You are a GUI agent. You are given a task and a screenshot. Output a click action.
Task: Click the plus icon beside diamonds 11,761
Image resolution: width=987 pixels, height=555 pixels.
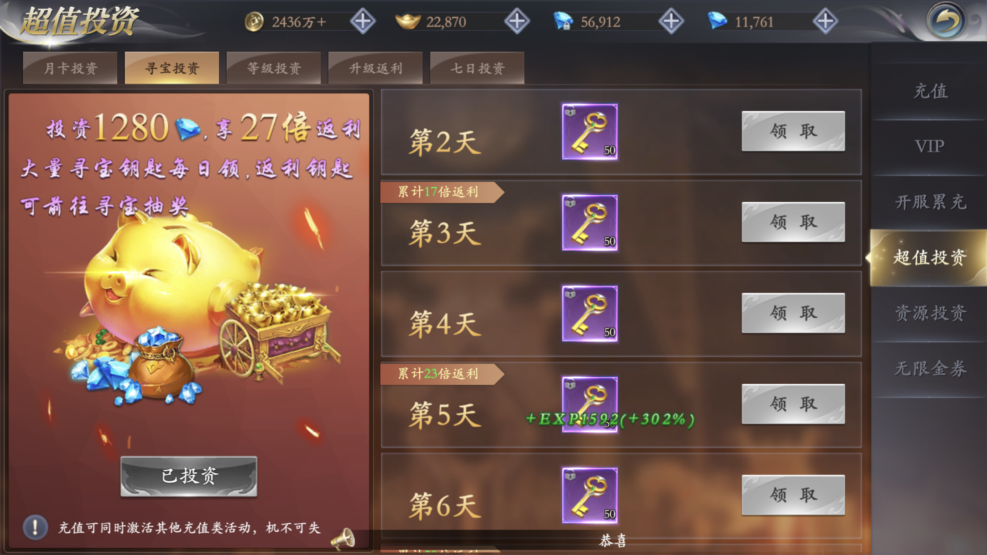pos(825,21)
